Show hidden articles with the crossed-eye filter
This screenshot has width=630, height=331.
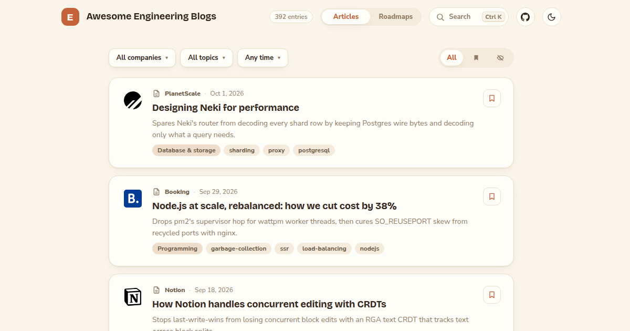pos(500,58)
